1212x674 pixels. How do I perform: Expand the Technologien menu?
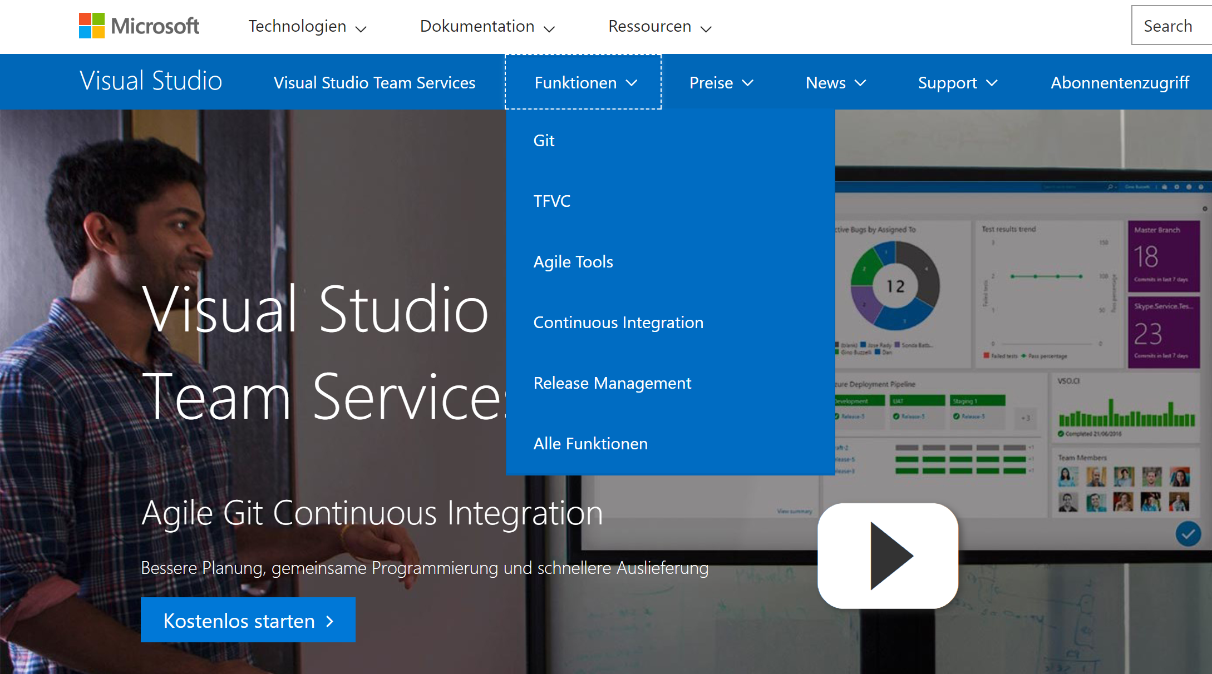pyautogui.click(x=307, y=26)
